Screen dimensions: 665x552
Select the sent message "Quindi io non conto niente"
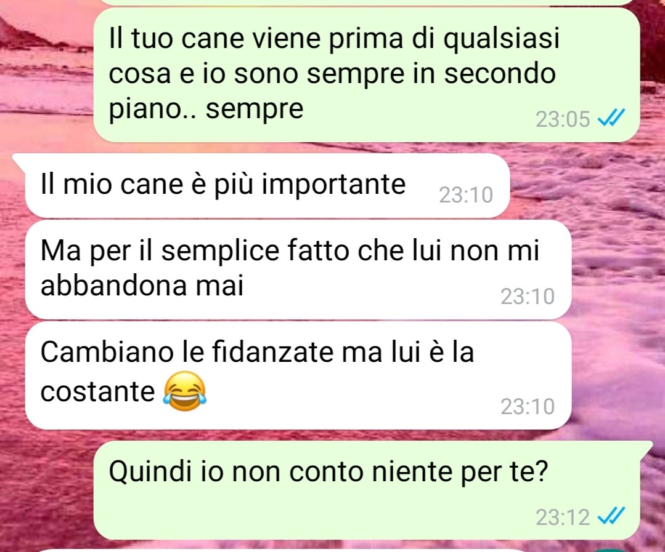pos(367,490)
